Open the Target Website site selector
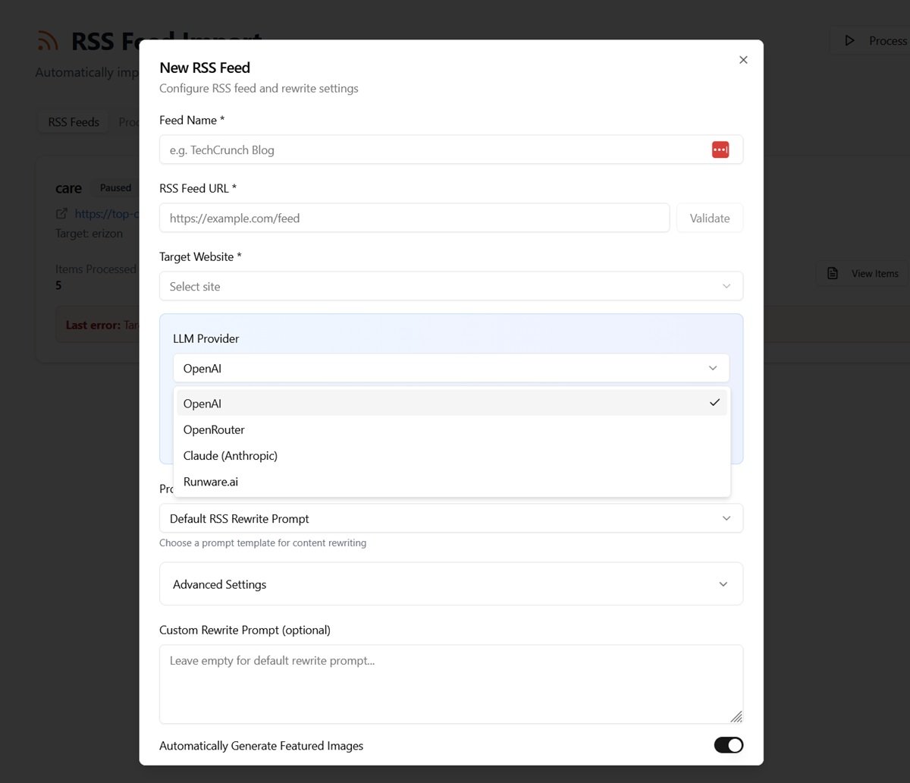This screenshot has width=910, height=783. pos(451,286)
